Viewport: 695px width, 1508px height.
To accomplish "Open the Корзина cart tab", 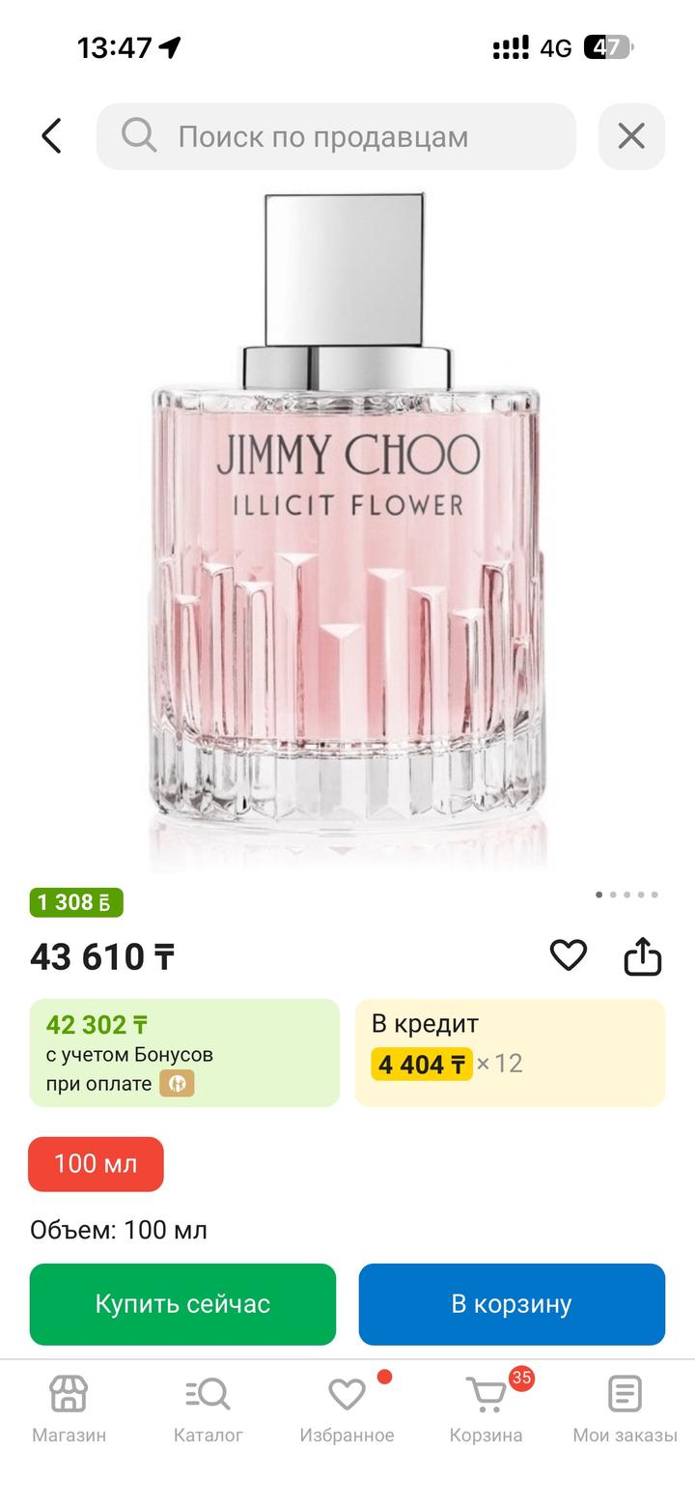I will [486, 1409].
